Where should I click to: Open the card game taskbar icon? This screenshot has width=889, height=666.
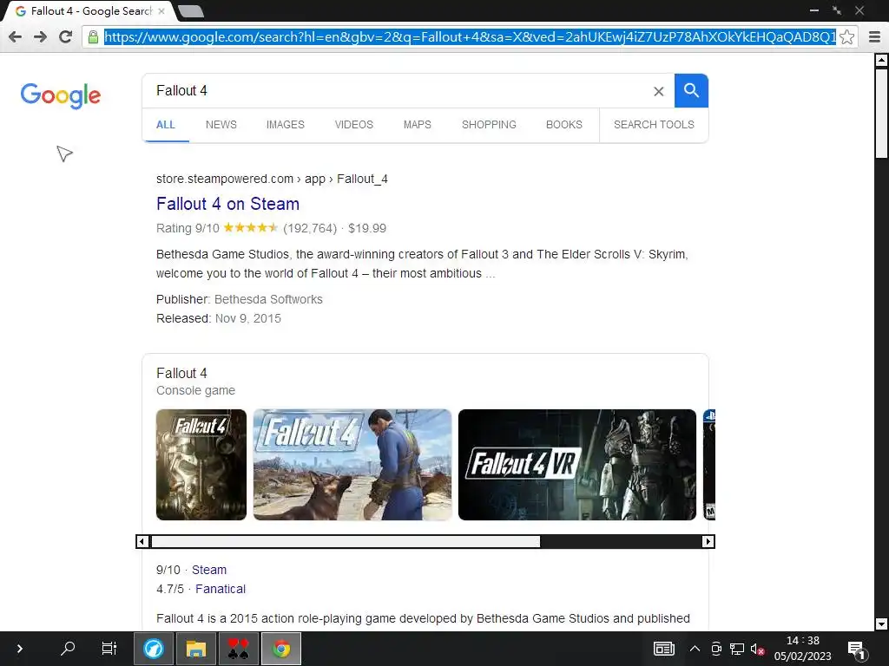(239, 649)
